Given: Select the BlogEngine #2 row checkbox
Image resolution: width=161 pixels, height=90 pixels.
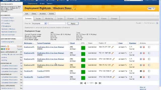Looking at the screenshot, I should pyautogui.click(x=149, y=53).
